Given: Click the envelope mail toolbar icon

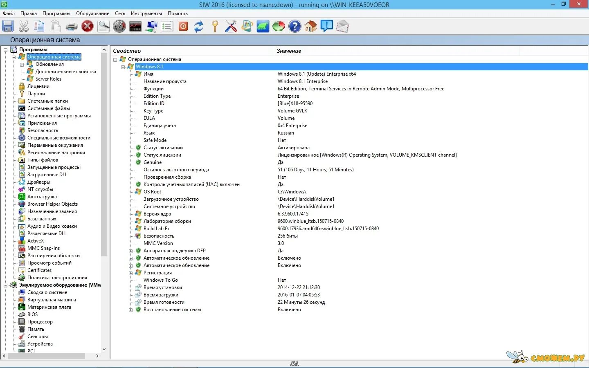Looking at the screenshot, I should point(343,26).
